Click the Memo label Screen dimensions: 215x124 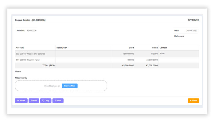point(18,71)
